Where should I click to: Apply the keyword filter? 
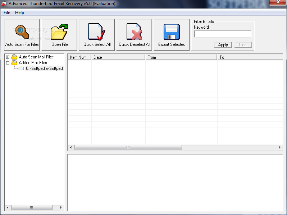[x=223, y=45]
